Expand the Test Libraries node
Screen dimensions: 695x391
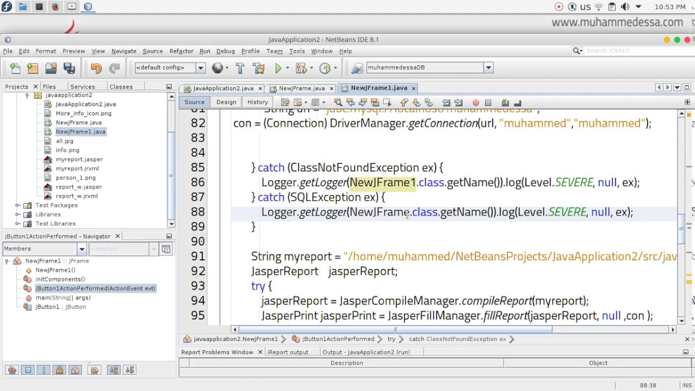coord(18,224)
